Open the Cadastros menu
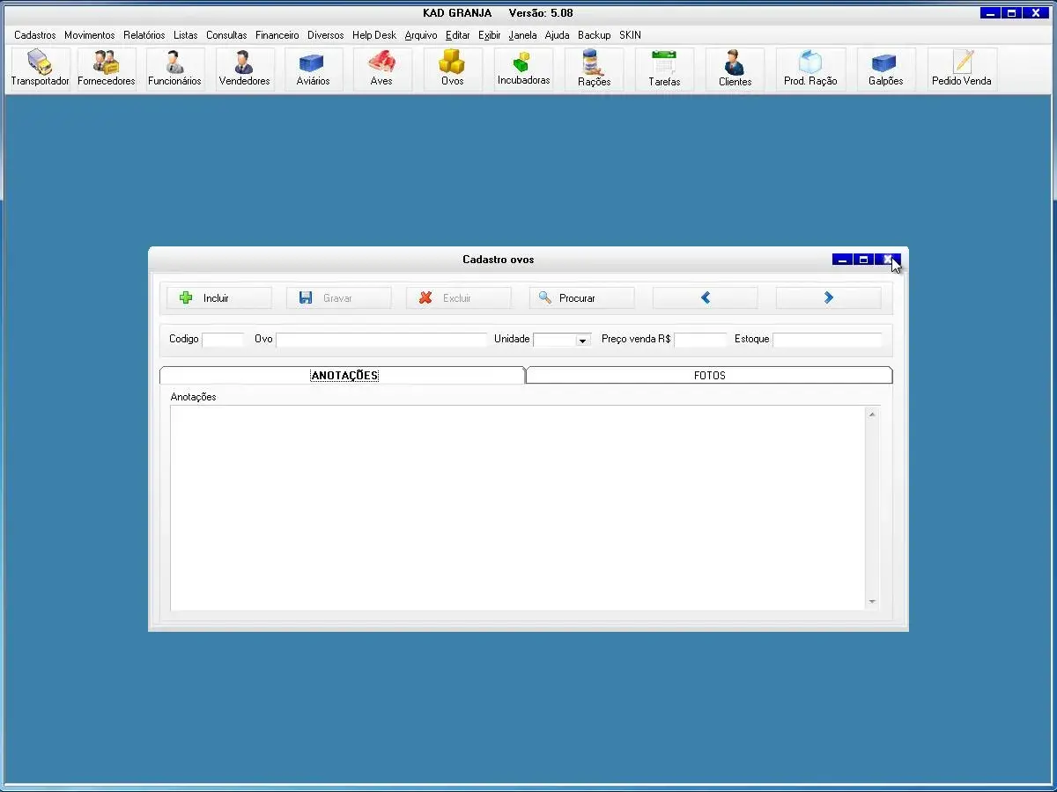Viewport: 1057px width, 792px height. coord(35,35)
